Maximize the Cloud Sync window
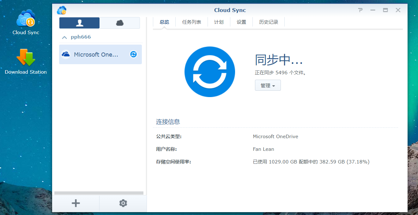Screen dimensions: 418x215 click(385, 10)
